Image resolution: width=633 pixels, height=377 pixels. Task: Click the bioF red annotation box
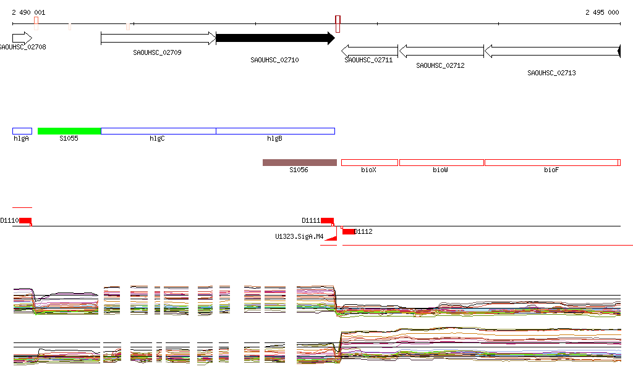[x=552, y=162]
